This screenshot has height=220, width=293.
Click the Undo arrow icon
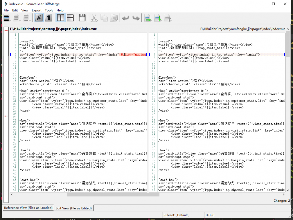(126, 18)
